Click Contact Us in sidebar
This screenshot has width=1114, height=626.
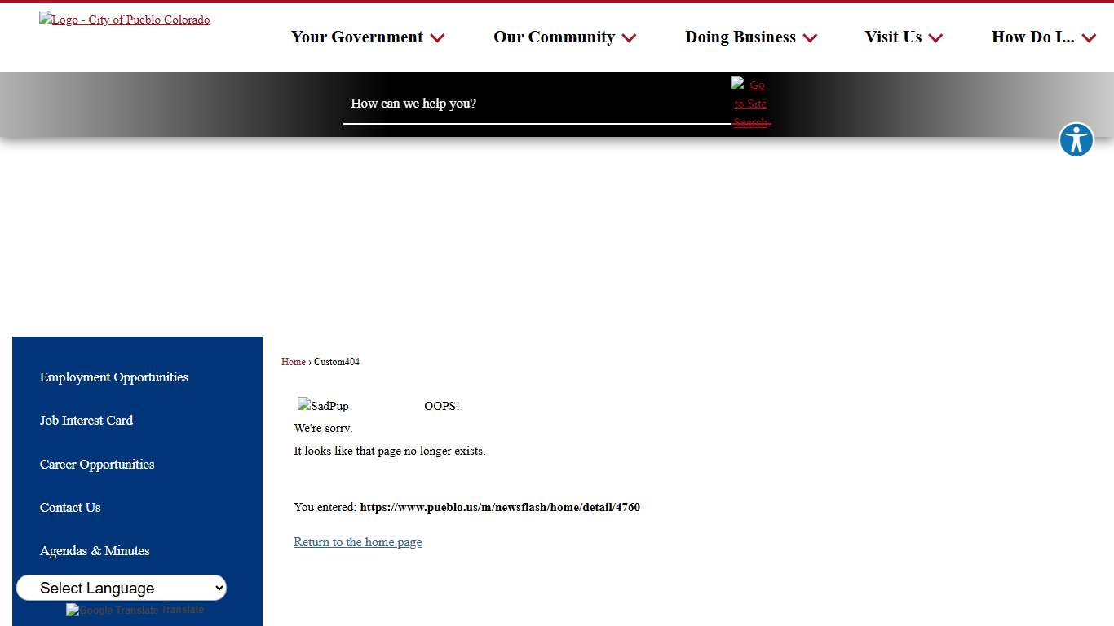click(70, 508)
